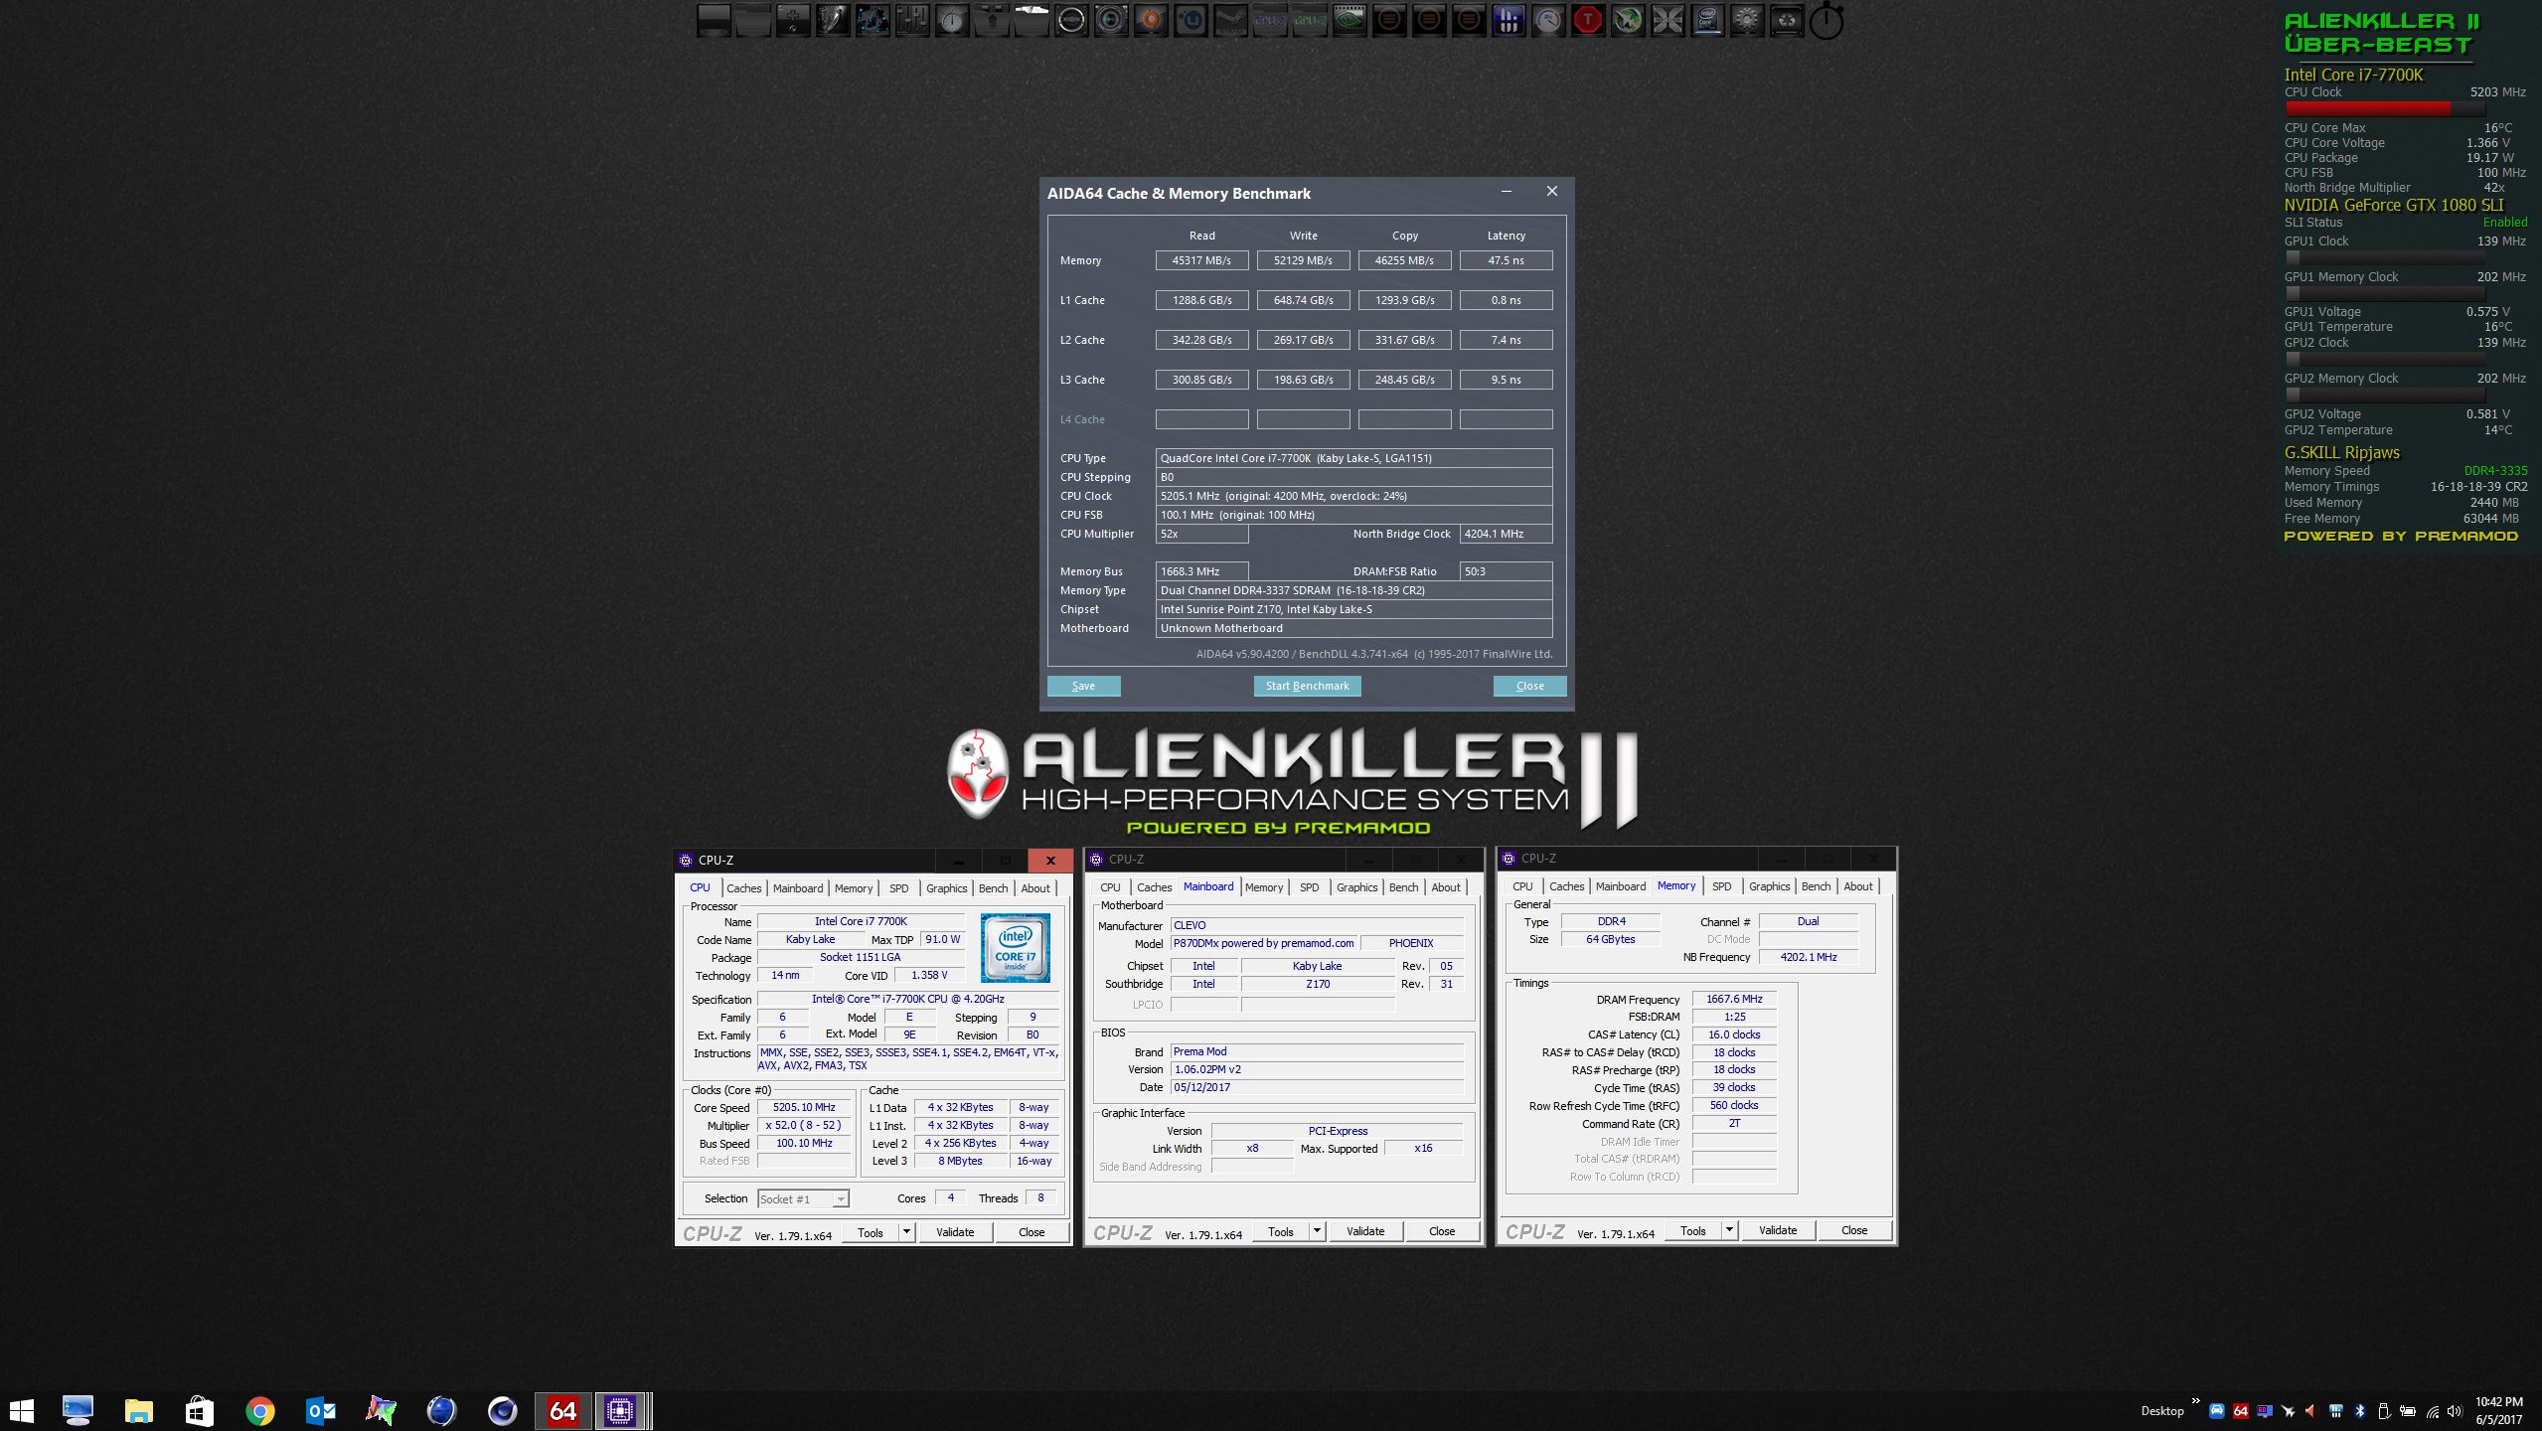The height and width of the screenshot is (1431, 2542).
Task: Click the AIDA64 taskbar icon
Action: tap(562, 1410)
